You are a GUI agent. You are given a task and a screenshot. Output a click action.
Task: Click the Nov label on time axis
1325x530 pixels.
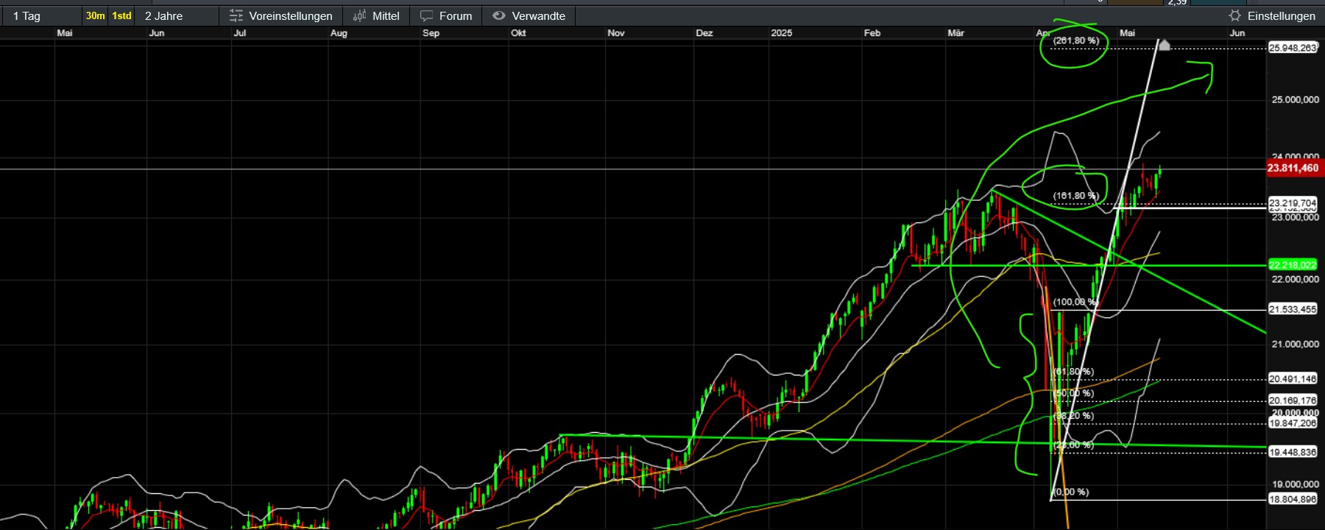(616, 33)
